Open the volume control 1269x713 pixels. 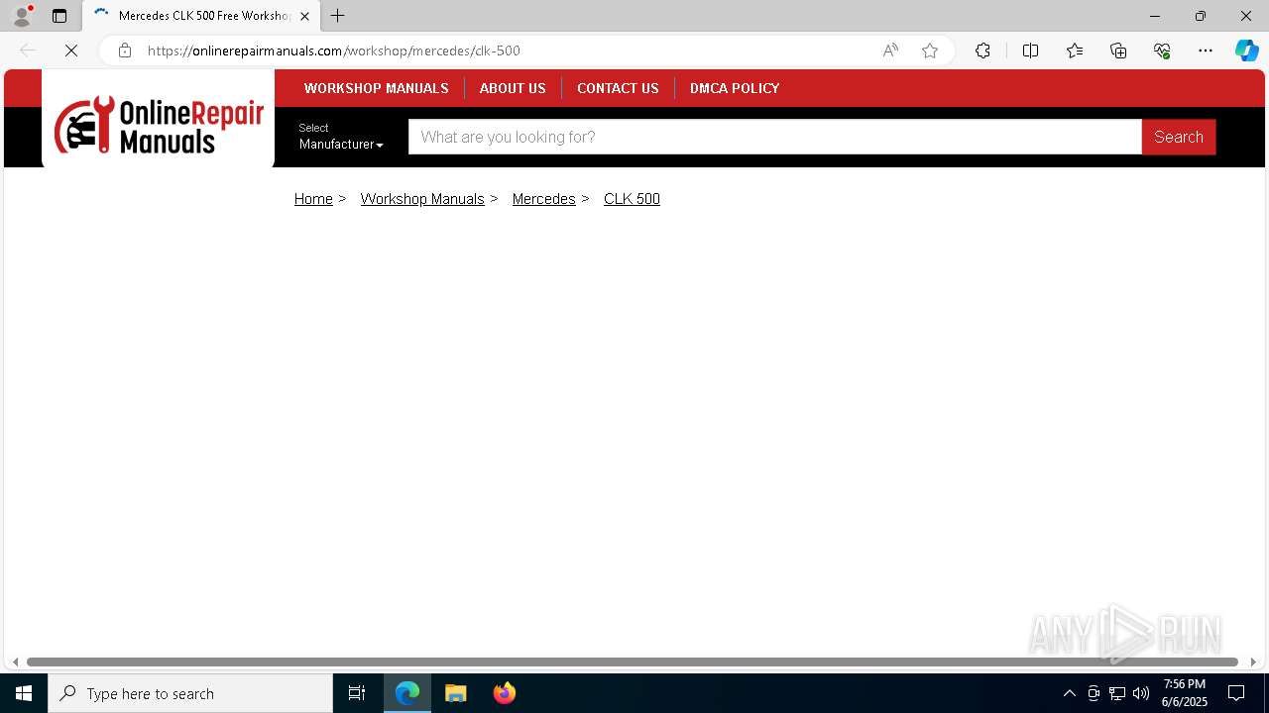coord(1141,693)
